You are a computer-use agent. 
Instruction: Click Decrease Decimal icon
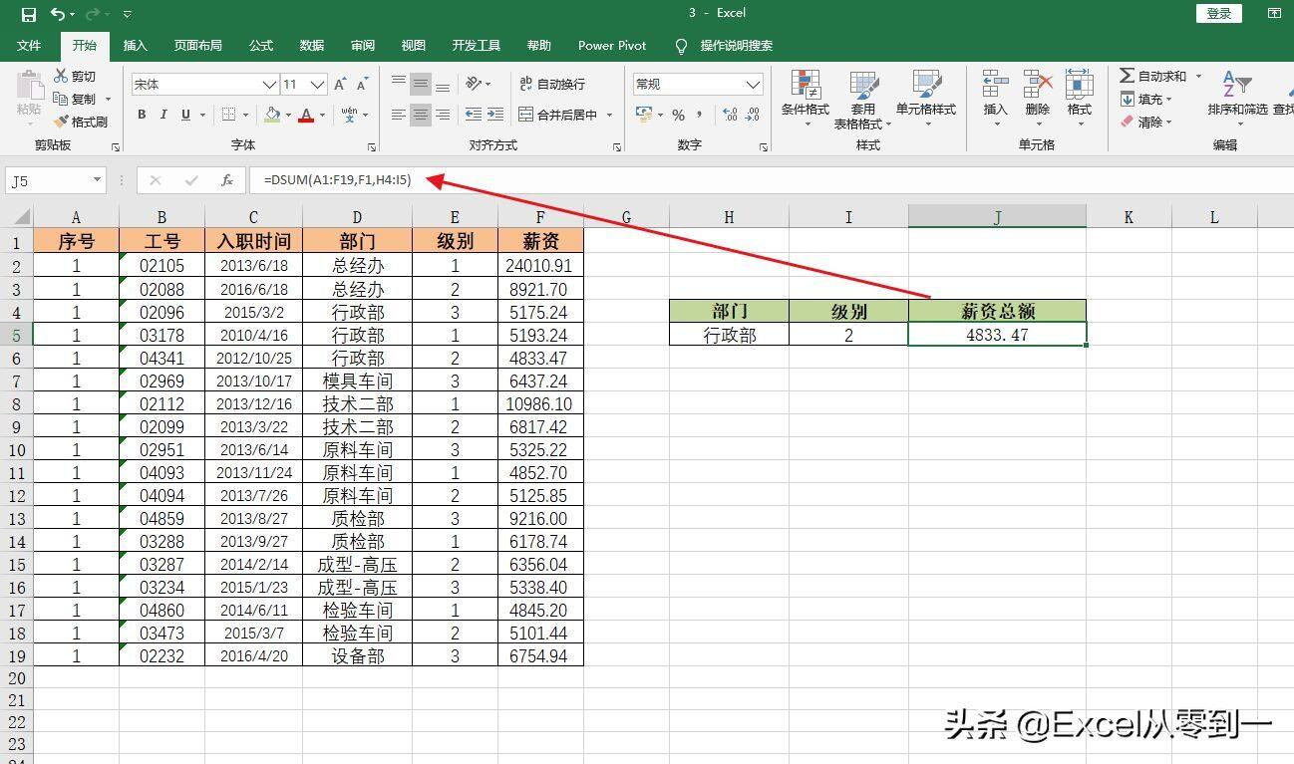[755, 115]
